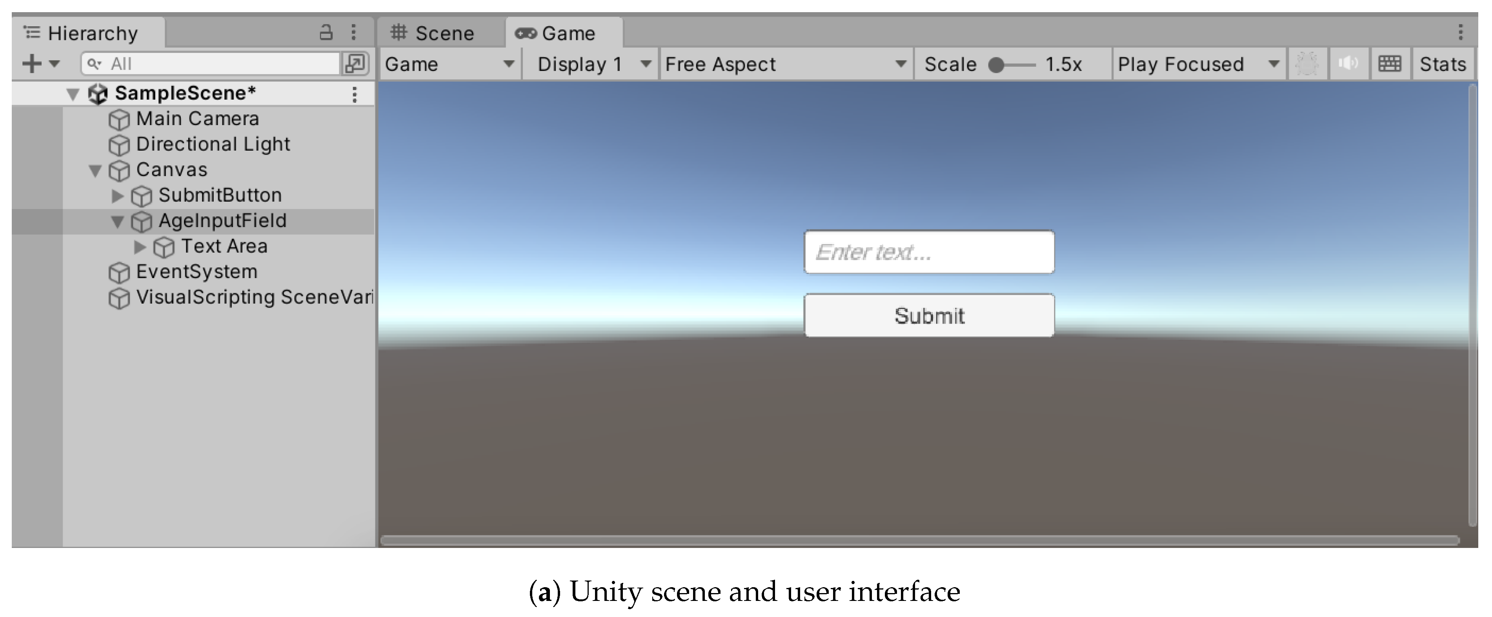1492x617 pixels.
Task: Expand the SubmitButton tree node
Action: coord(118,196)
